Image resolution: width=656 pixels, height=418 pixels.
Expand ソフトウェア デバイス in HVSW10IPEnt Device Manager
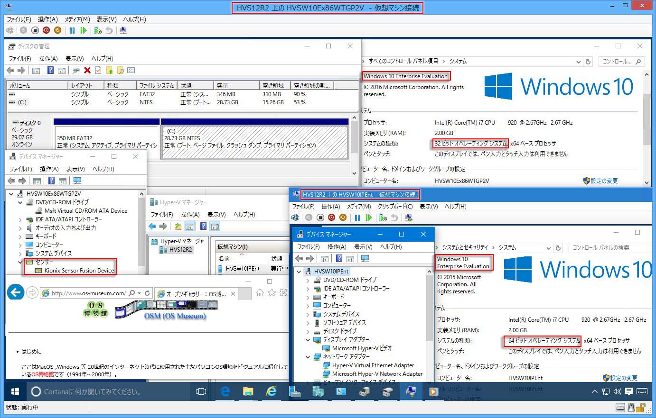308,323
